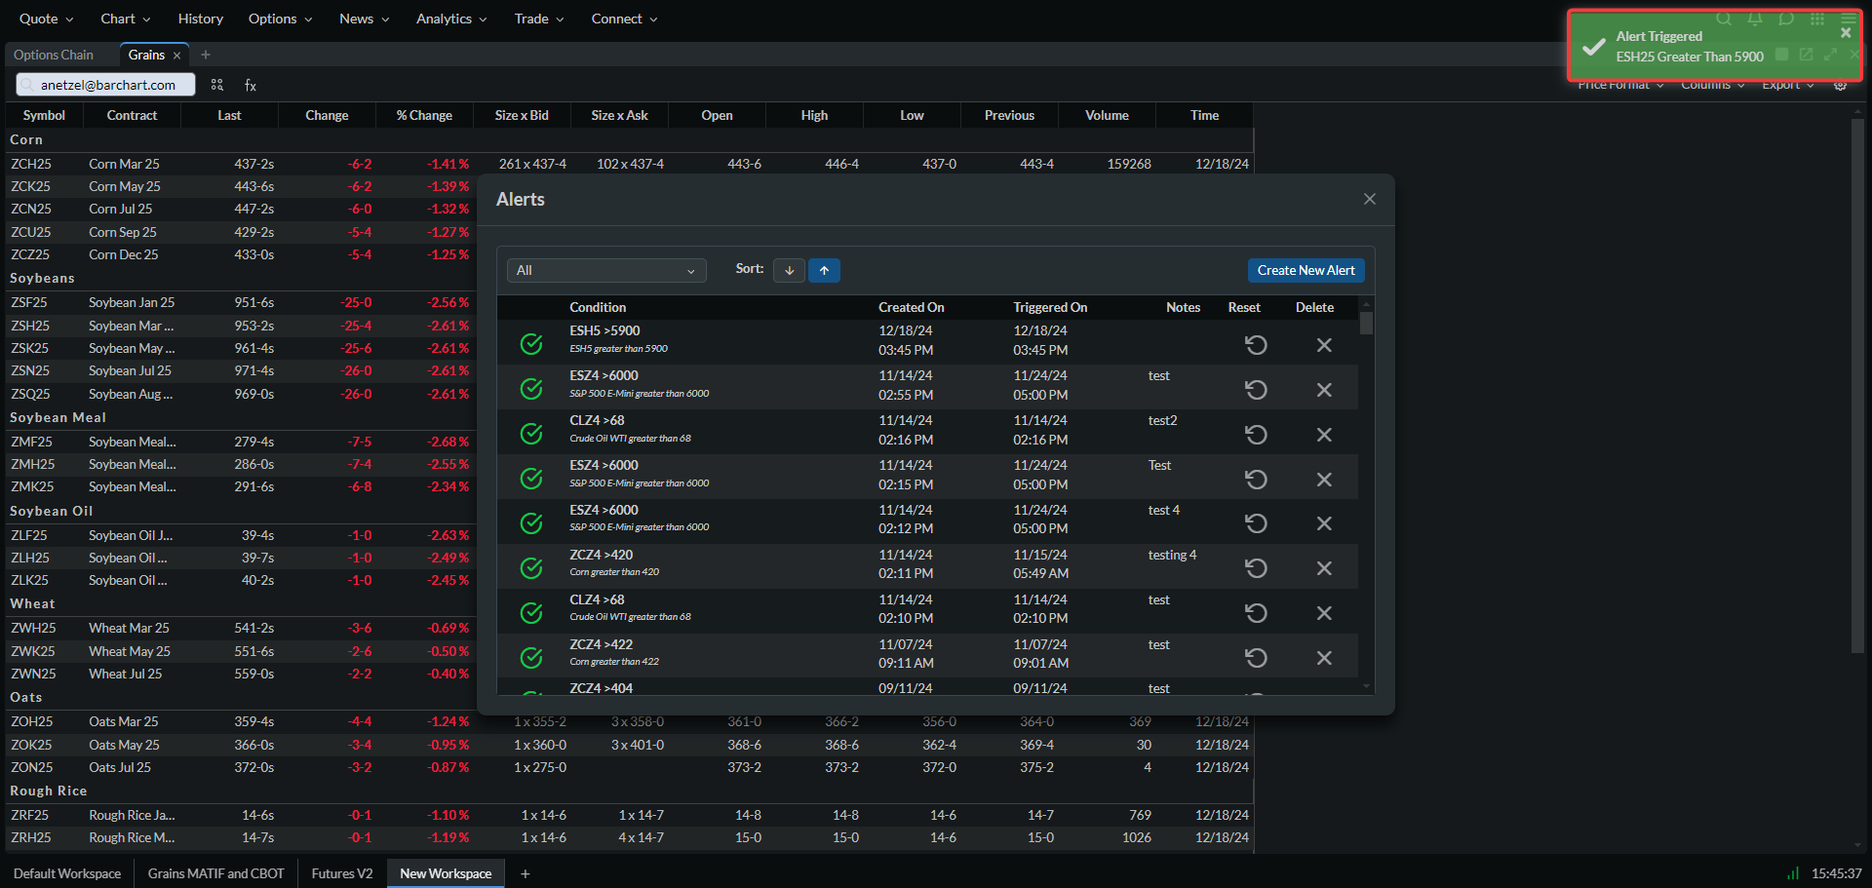Open the fx formula icon
This screenshot has width=1872, height=888.
pos(251,86)
